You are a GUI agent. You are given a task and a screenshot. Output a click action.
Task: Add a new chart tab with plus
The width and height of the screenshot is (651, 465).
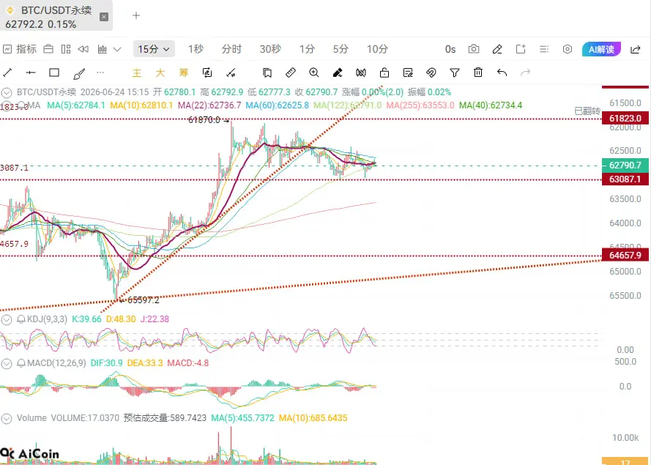[136, 16]
